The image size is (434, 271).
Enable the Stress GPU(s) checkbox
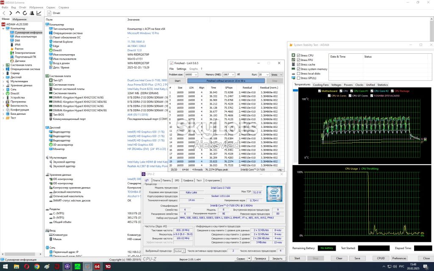[298, 78]
